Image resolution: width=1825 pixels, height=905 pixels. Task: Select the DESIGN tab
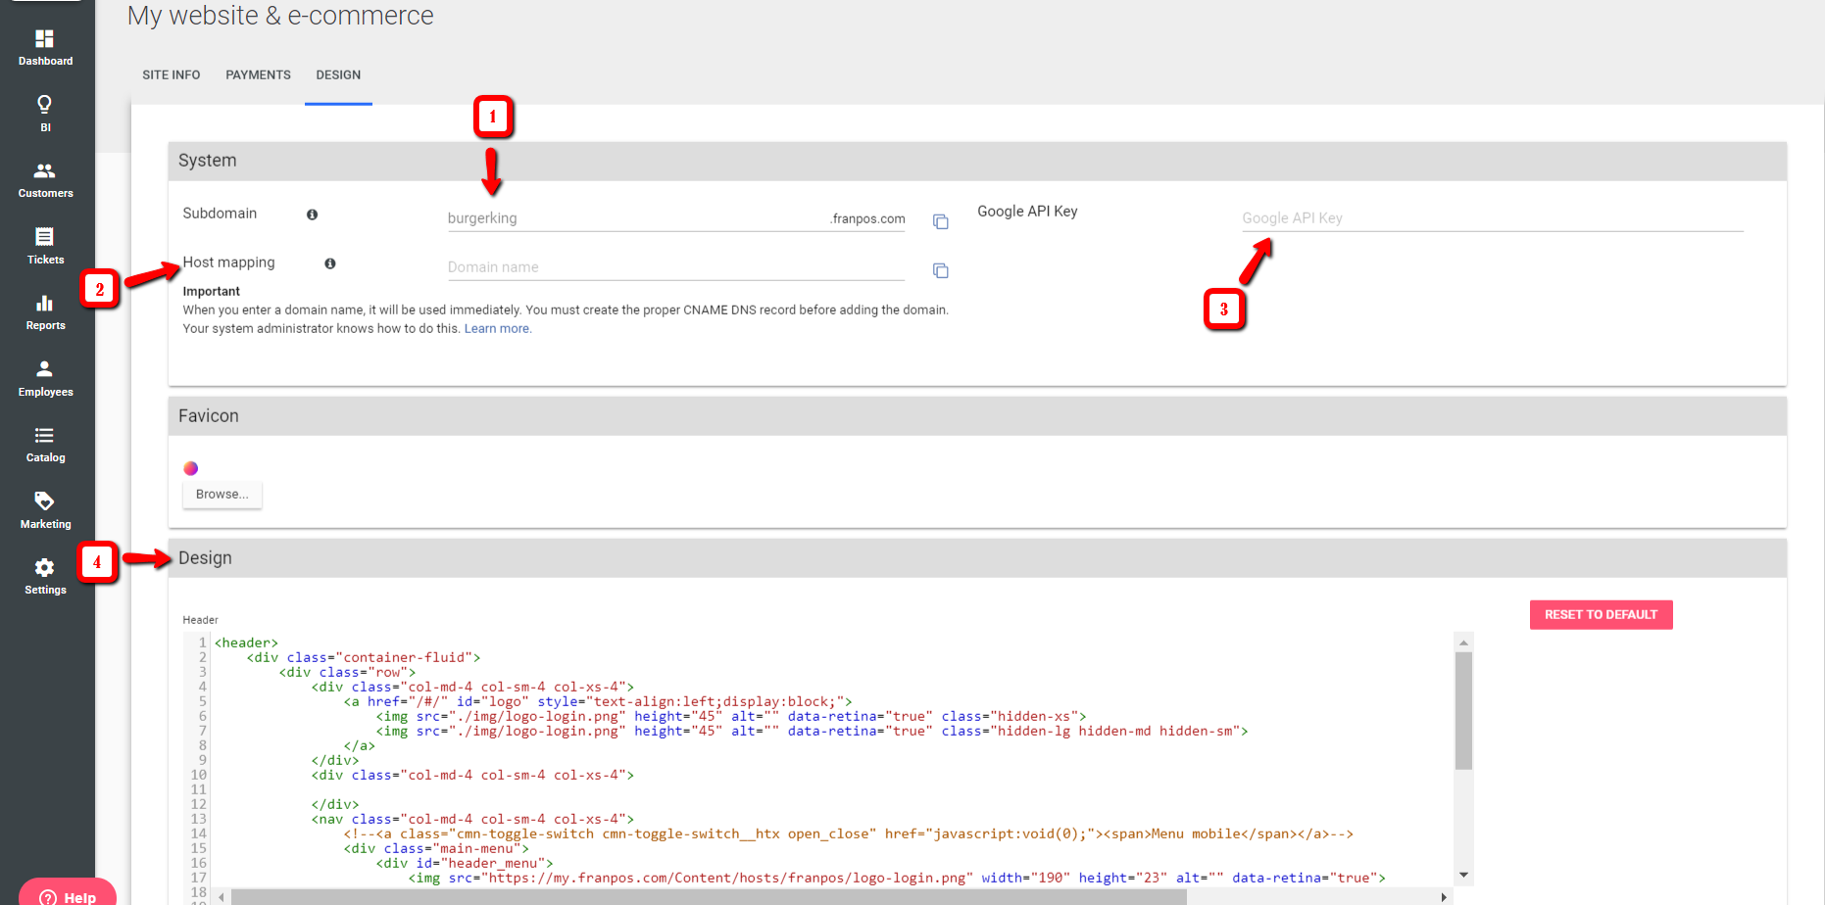(338, 75)
